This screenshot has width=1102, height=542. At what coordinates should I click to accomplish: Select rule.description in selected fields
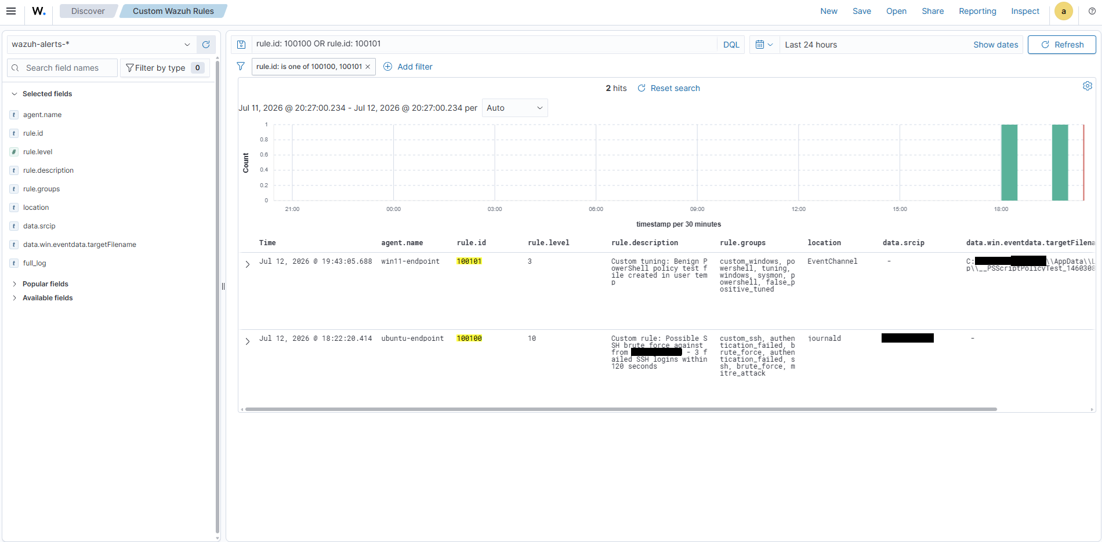pos(48,170)
